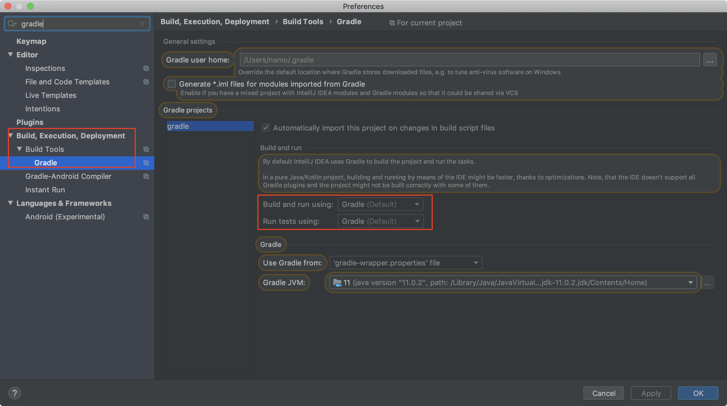The width and height of the screenshot is (727, 406).
Task: Collapse the Build, Execution, Deployment section
Action: tap(10, 136)
